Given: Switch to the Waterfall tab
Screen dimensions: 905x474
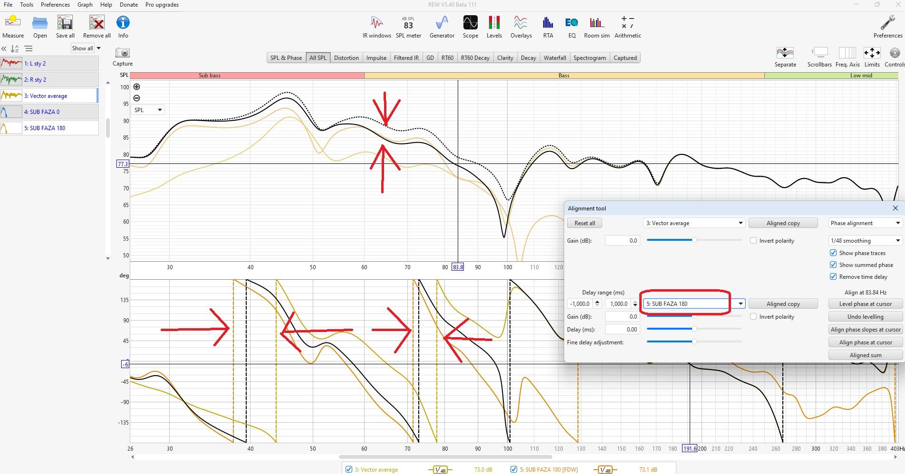Looking at the screenshot, I should 554,58.
